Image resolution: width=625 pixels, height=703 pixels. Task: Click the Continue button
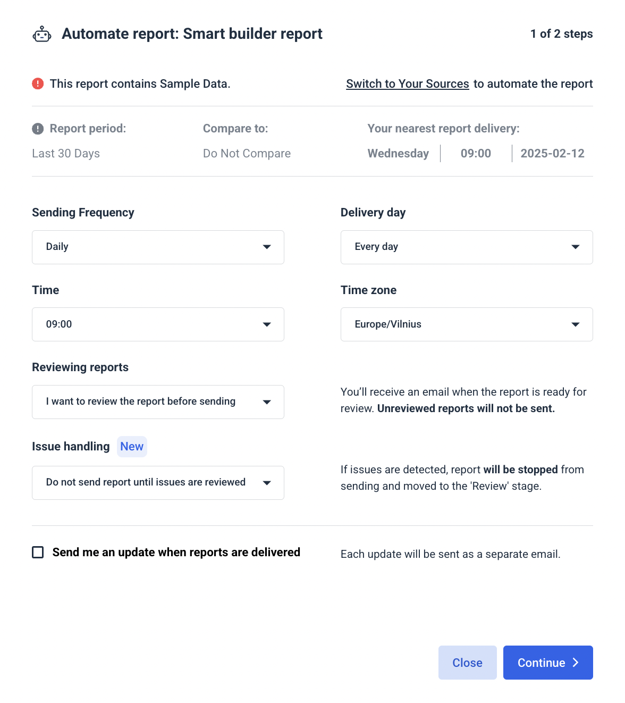547,663
